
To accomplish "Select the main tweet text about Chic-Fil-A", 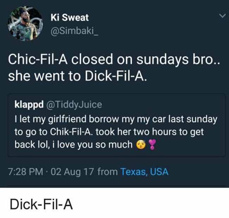I will (x=114, y=67).
